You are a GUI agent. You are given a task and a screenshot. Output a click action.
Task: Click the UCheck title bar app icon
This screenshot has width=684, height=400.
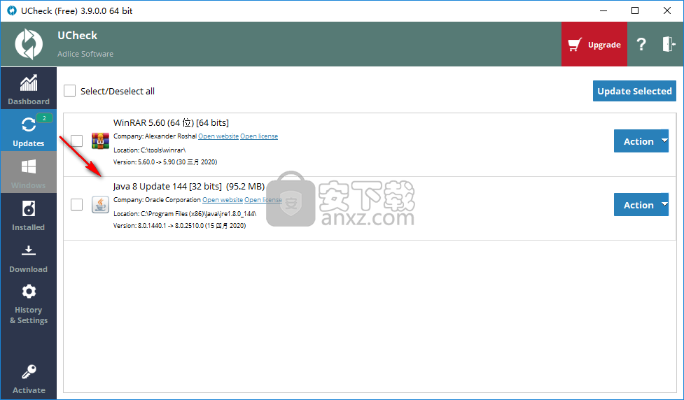[12, 10]
